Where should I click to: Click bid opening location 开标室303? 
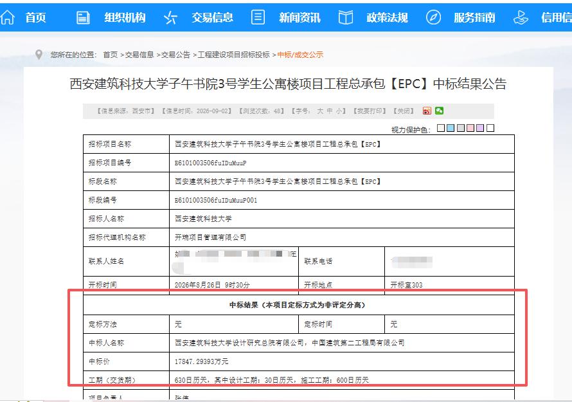pos(406,285)
